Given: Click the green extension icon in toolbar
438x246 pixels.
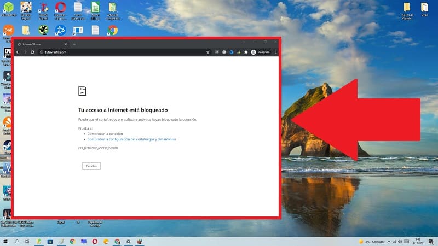Looking at the screenshot, I should pyautogui.click(x=239, y=52).
